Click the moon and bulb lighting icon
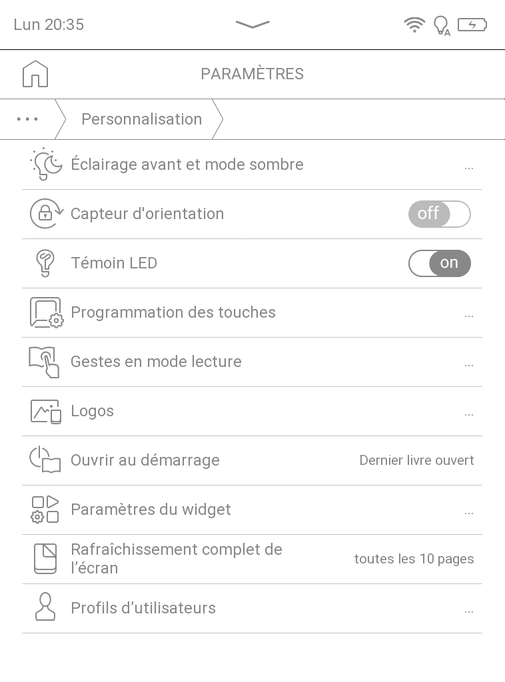505x682 pixels. click(45, 165)
